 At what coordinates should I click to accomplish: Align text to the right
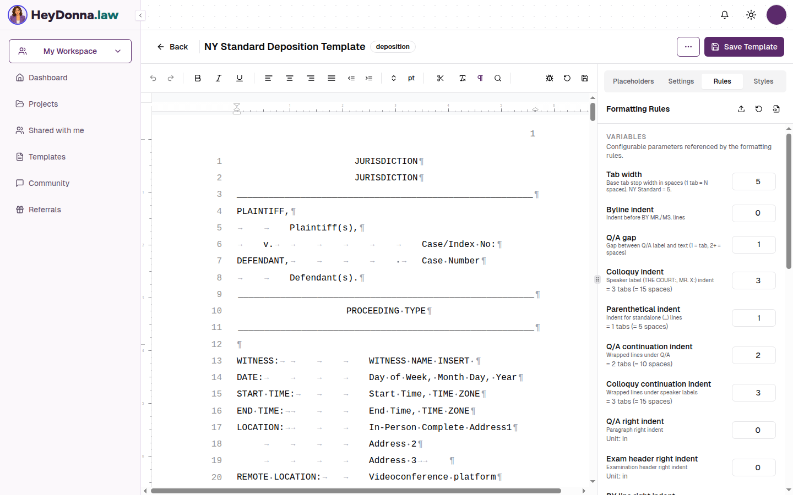[311, 78]
